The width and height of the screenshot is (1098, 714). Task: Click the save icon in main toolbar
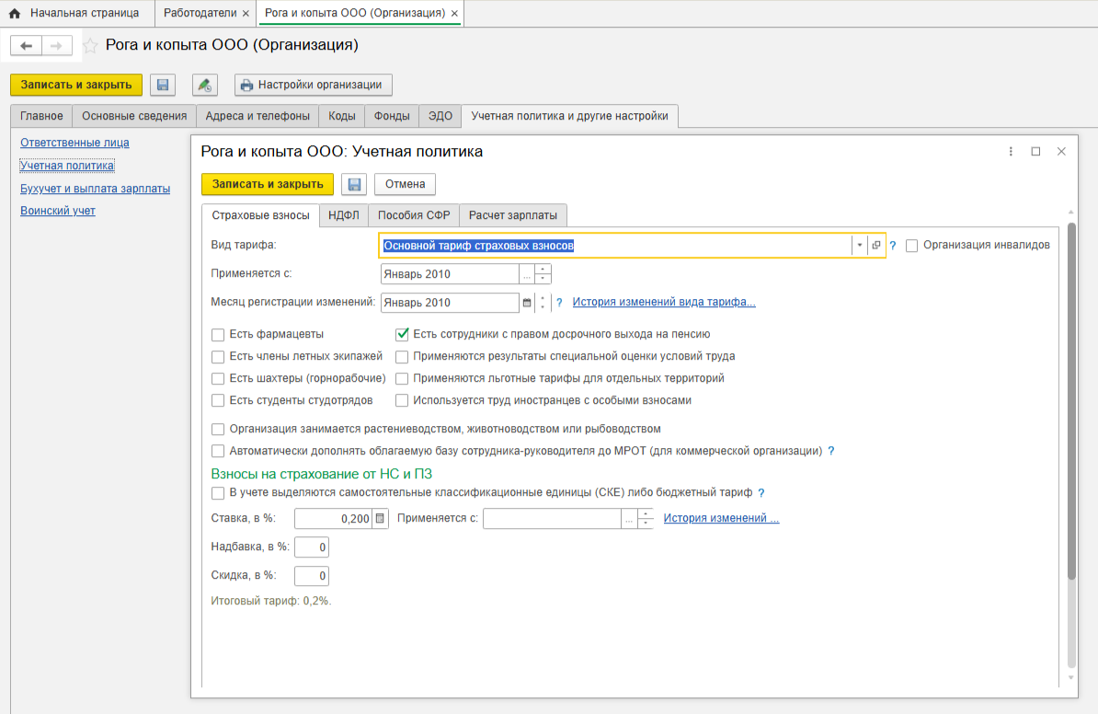pyautogui.click(x=163, y=85)
